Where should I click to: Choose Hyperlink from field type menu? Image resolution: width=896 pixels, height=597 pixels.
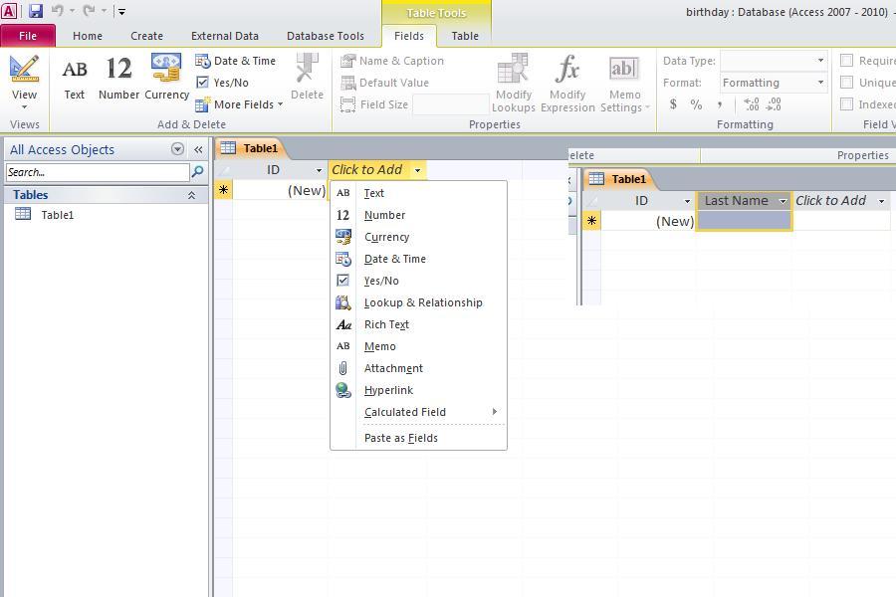point(418,390)
